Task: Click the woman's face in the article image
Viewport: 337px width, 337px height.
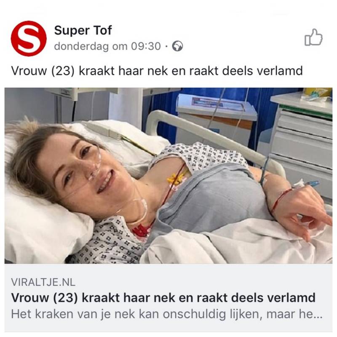Action: click(86, 168)
